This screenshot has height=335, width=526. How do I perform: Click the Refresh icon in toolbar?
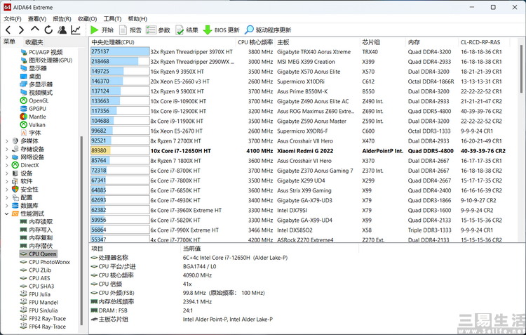click(x=48, y=30)
